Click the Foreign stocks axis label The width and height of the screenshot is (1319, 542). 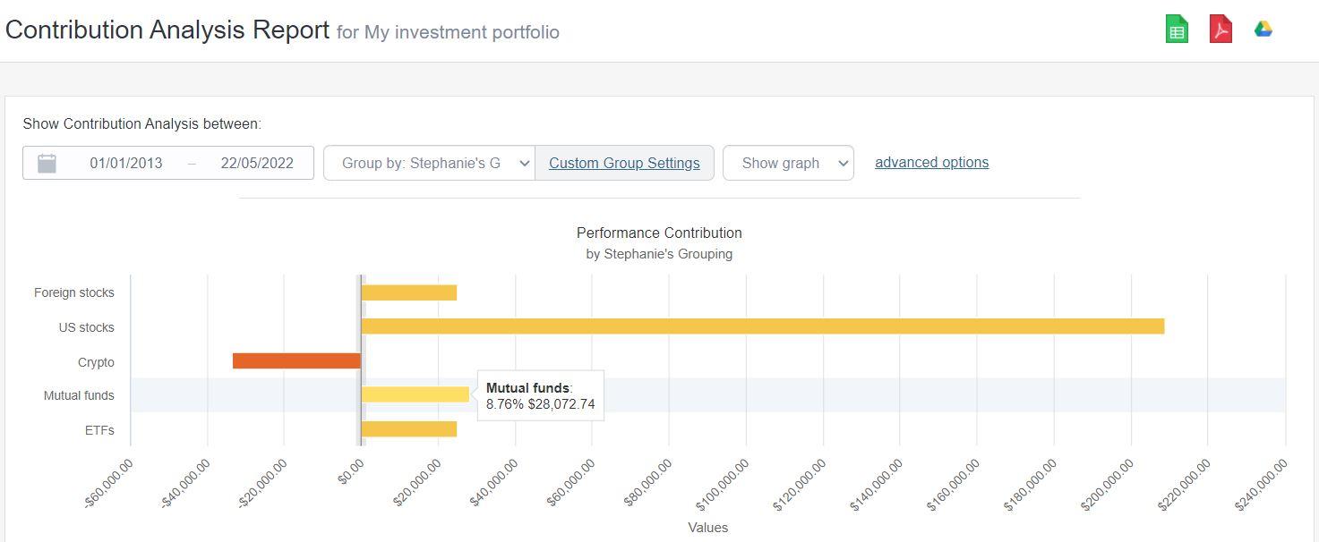pos(73,292)
